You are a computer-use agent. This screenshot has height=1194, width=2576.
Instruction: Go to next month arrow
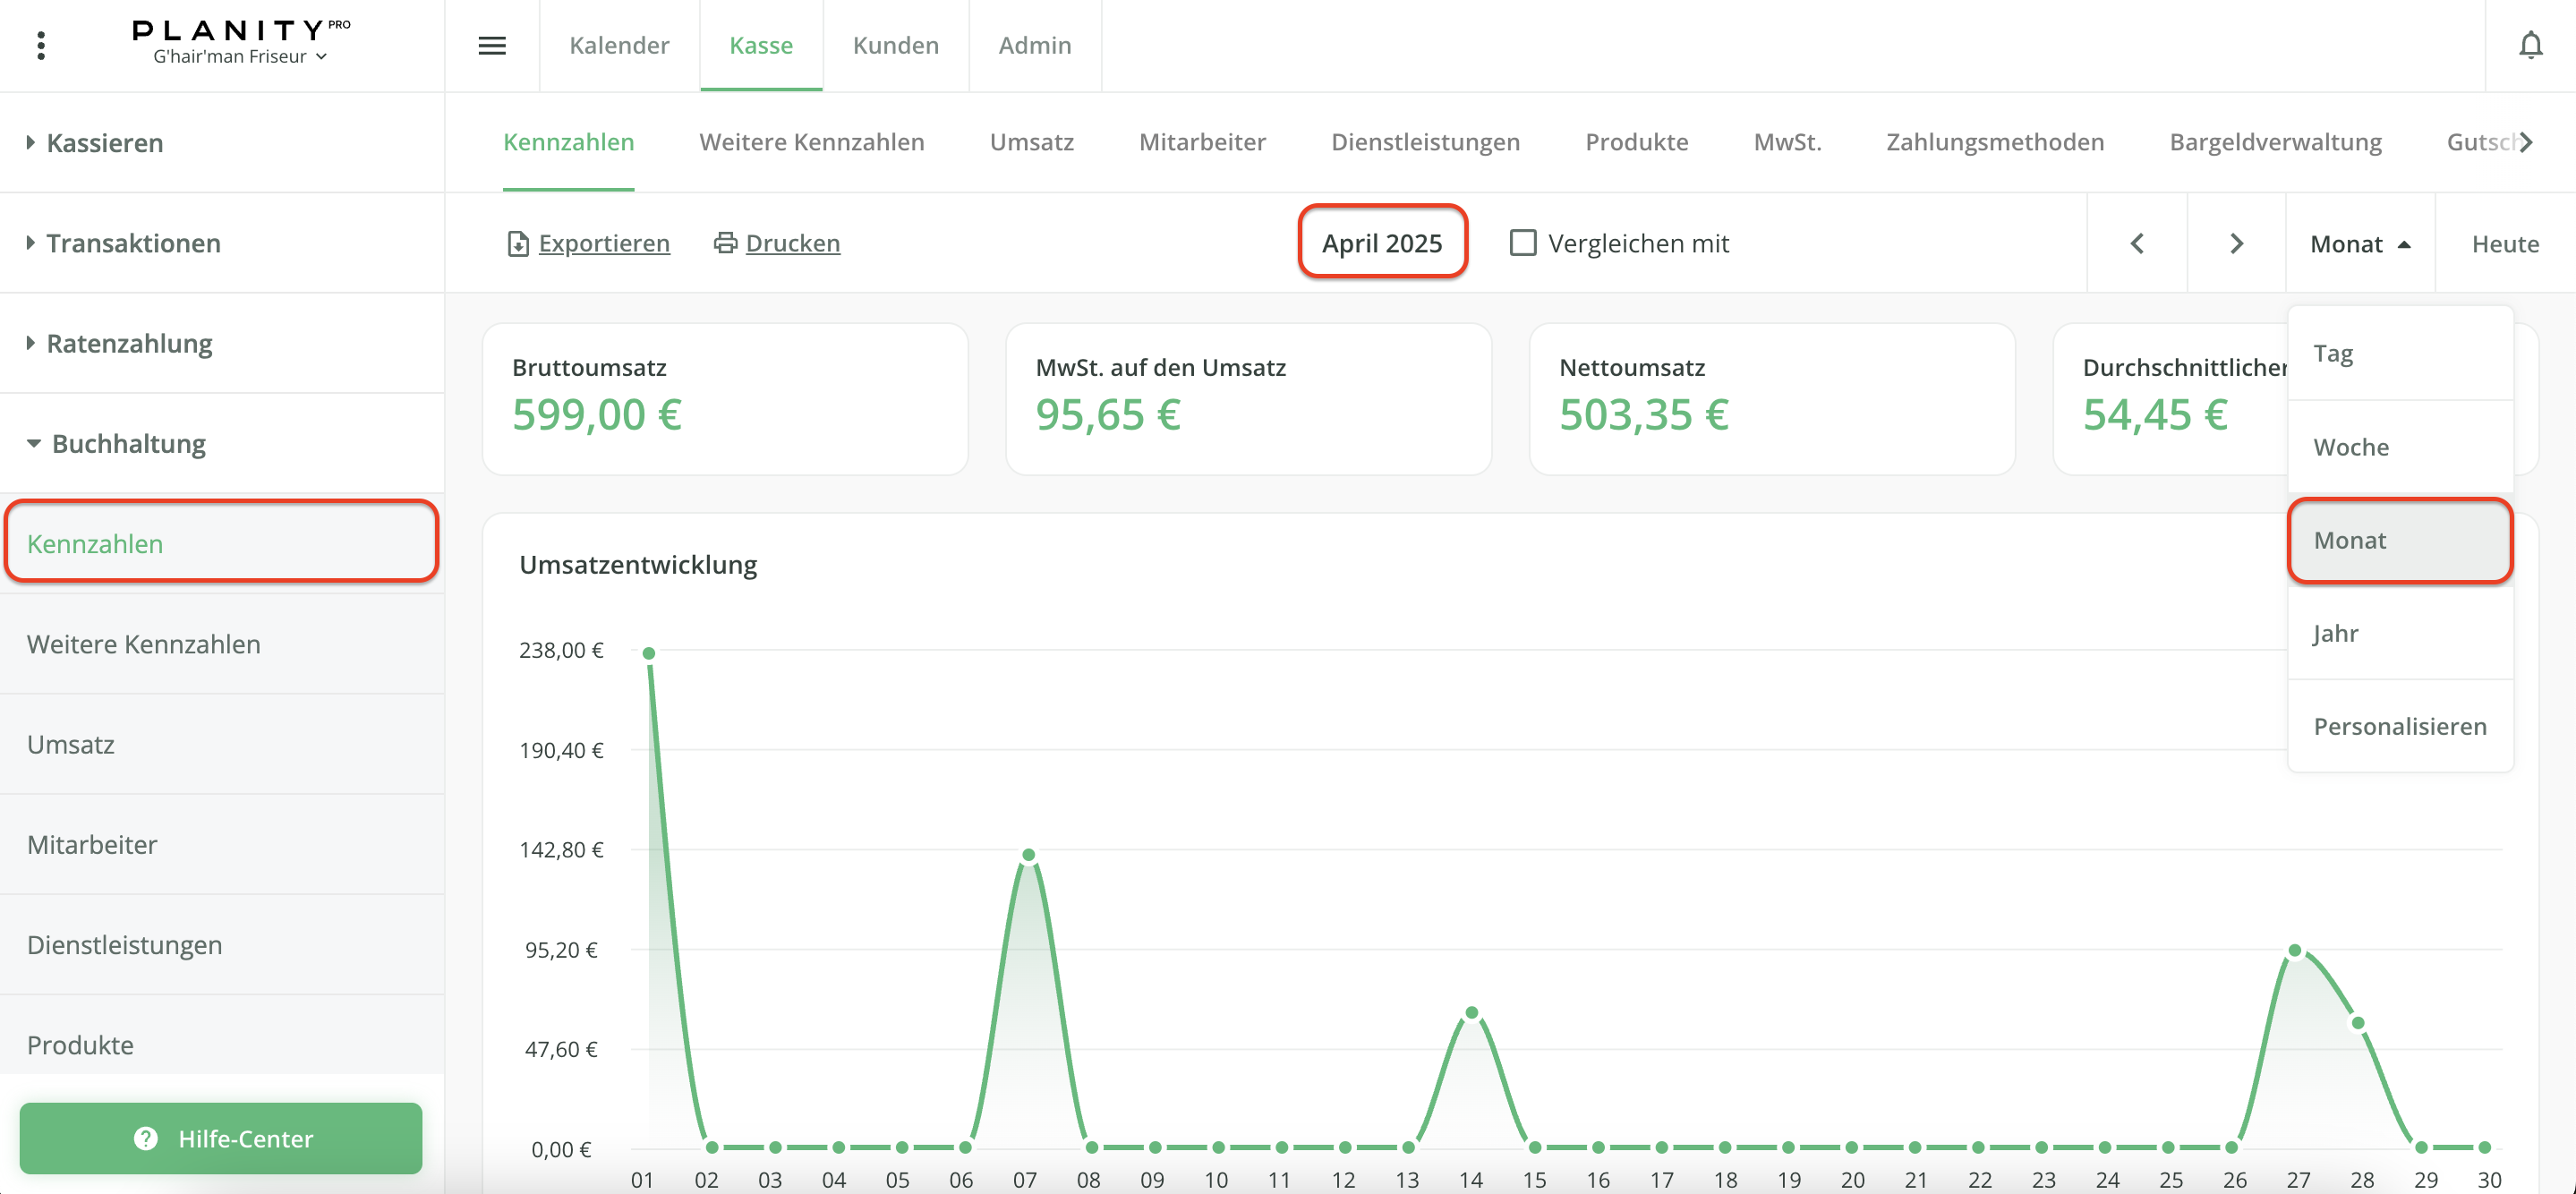2236,243
